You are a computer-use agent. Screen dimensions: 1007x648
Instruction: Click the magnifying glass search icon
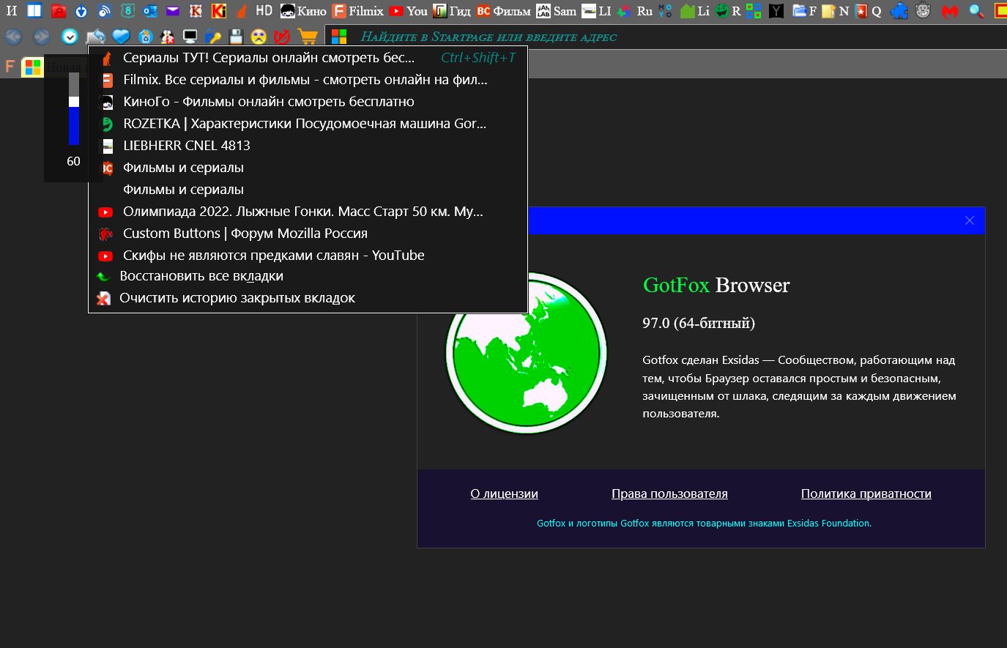(x=976, y=11)
